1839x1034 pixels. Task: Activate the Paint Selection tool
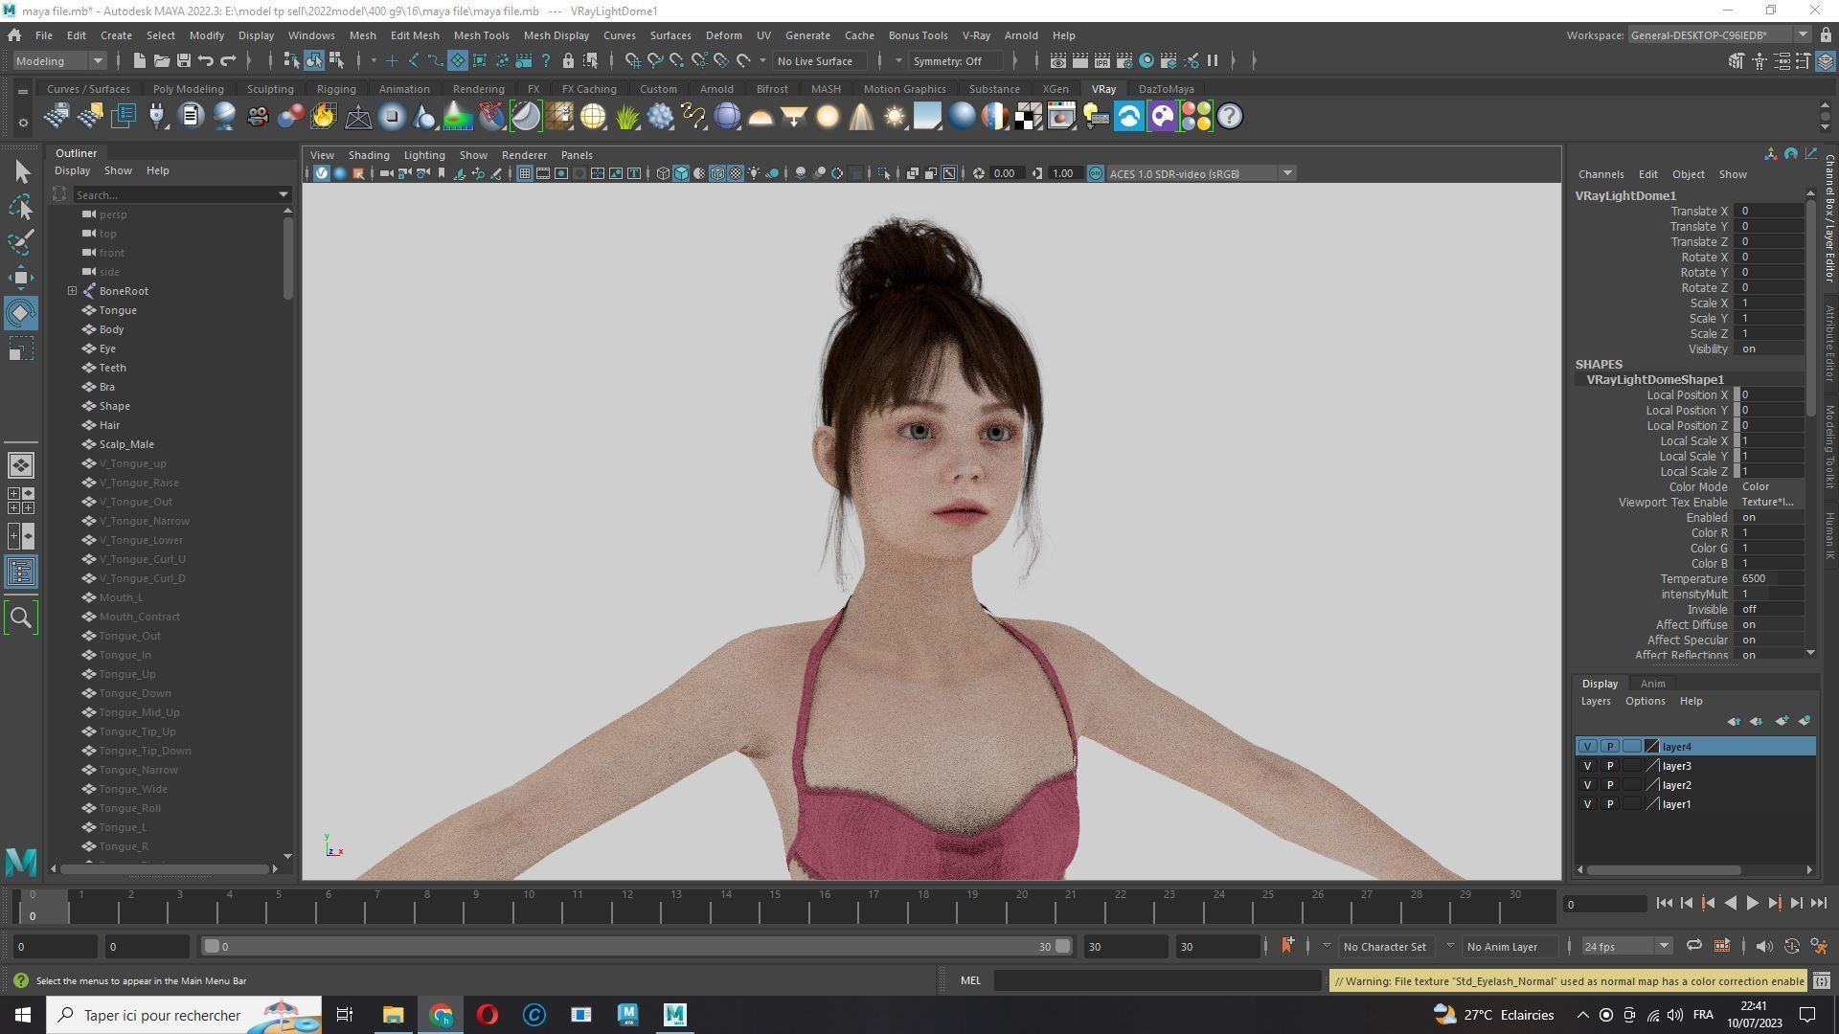tap(21, 241)
